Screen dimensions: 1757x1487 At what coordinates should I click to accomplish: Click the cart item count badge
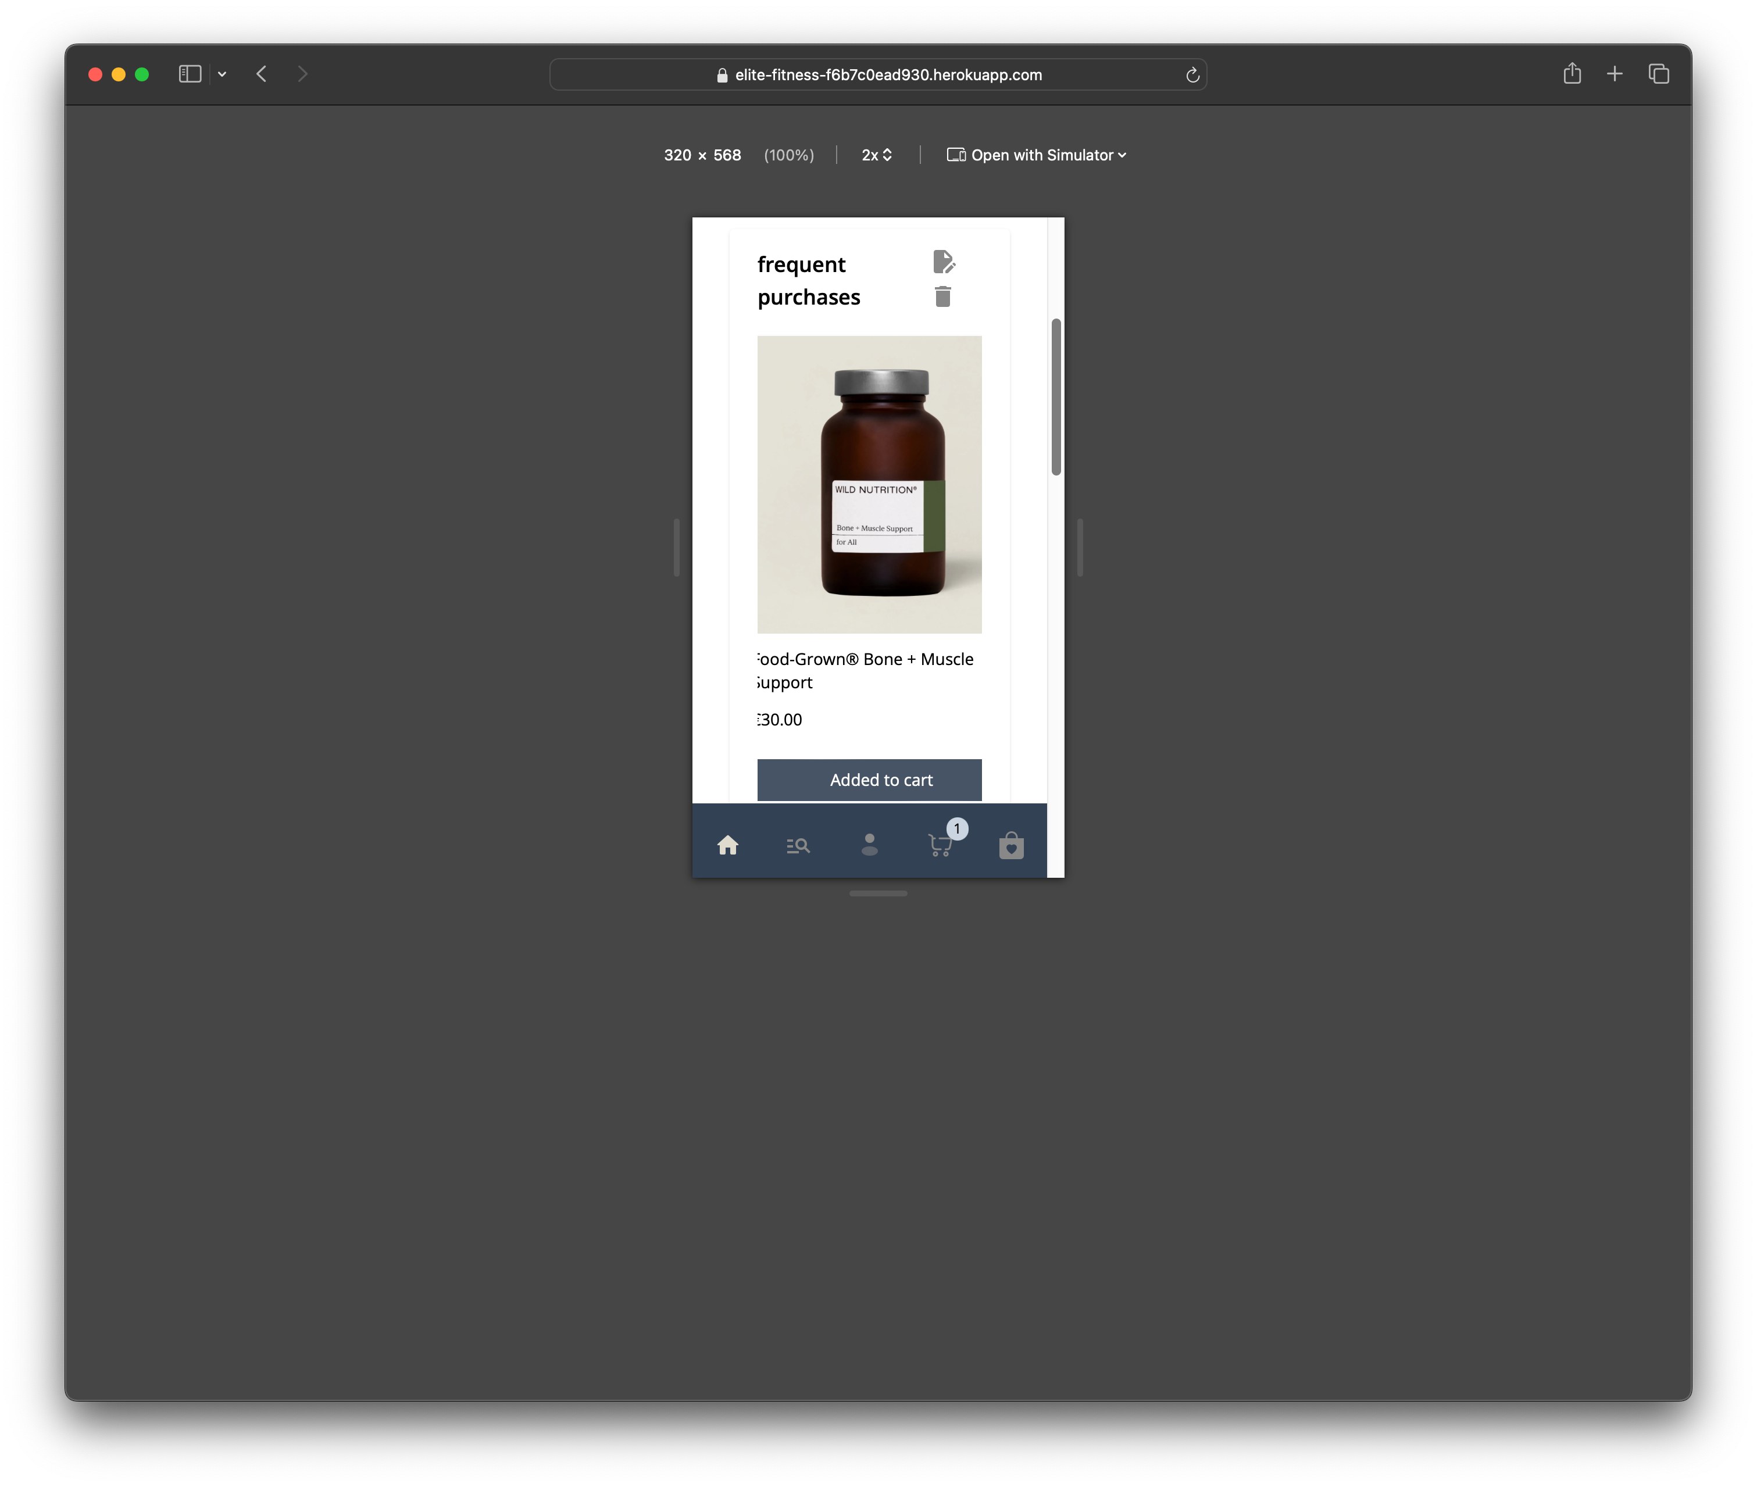[957, 828]
